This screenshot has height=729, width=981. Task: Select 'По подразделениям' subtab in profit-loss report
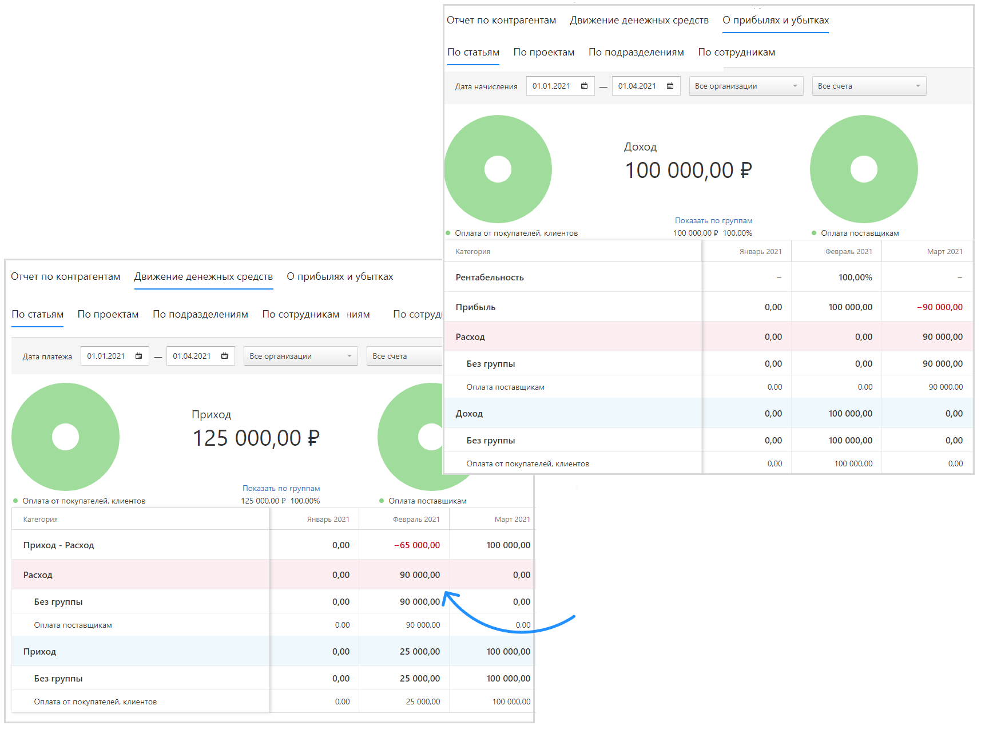pos(636,52)
